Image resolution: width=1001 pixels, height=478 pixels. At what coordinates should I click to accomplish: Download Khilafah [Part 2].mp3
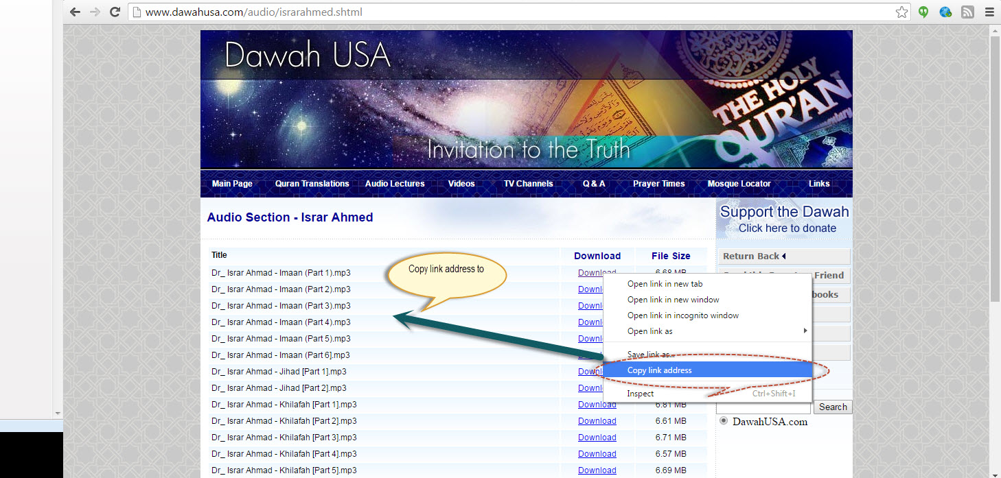pyautogui.click(x=597, y=421)
